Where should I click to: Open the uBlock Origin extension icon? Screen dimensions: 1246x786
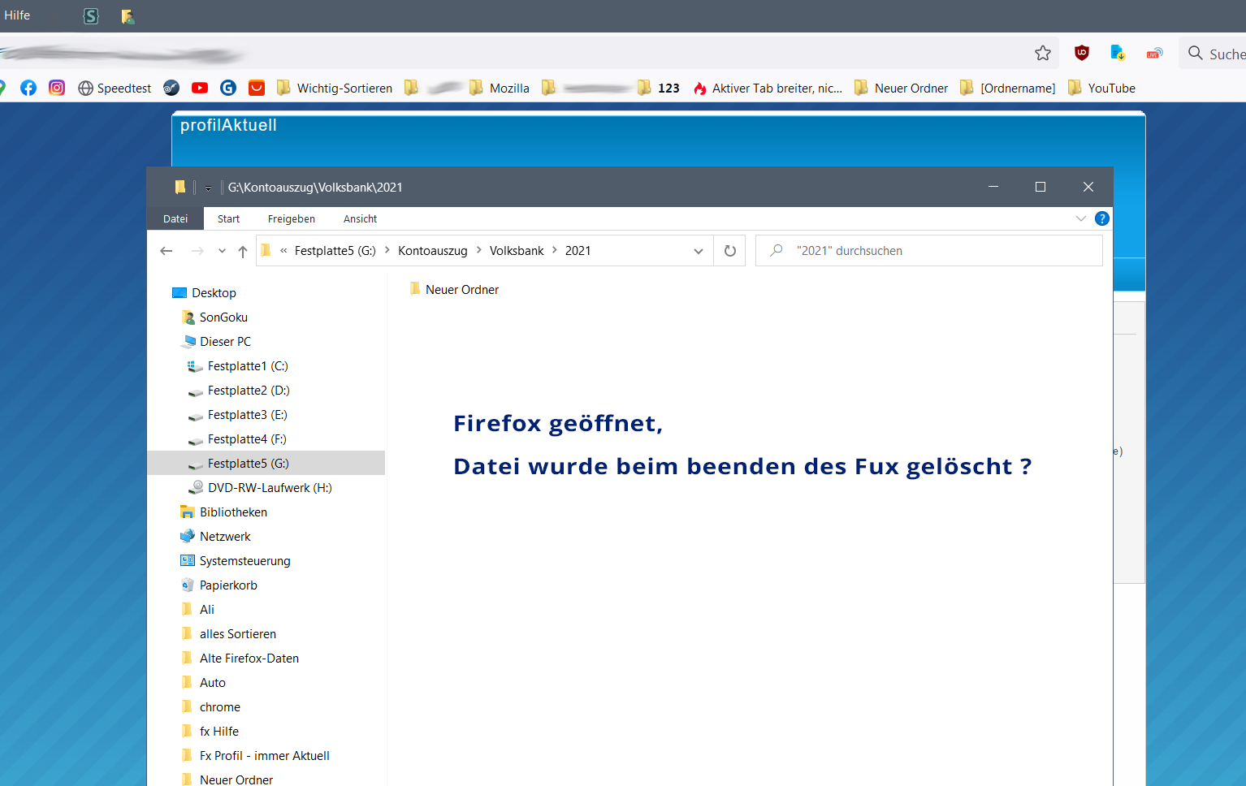coord(1081,54)
